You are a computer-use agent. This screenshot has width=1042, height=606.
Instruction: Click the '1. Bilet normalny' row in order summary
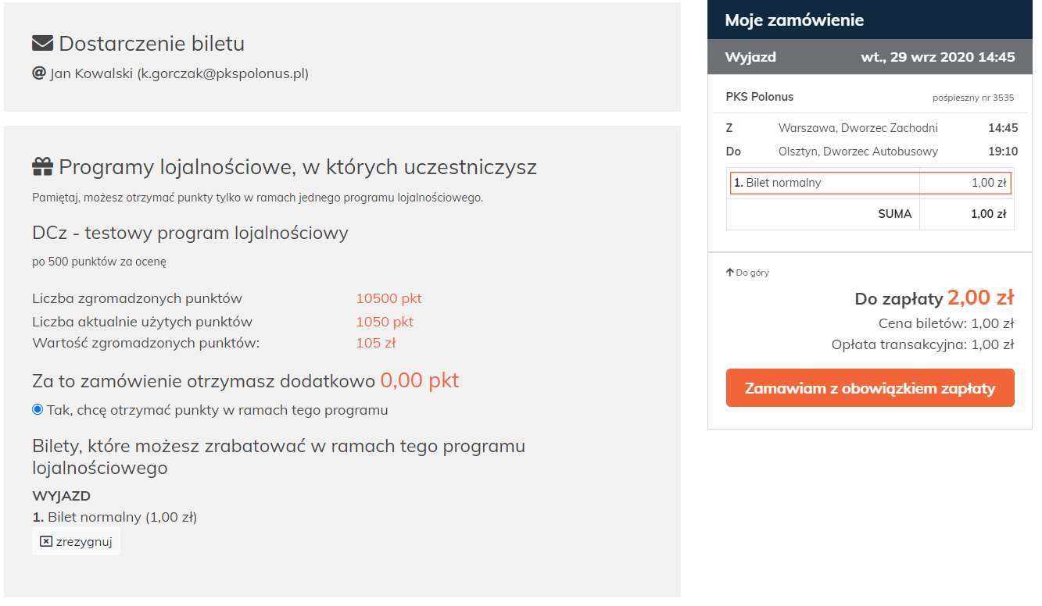tap(870, 183)
